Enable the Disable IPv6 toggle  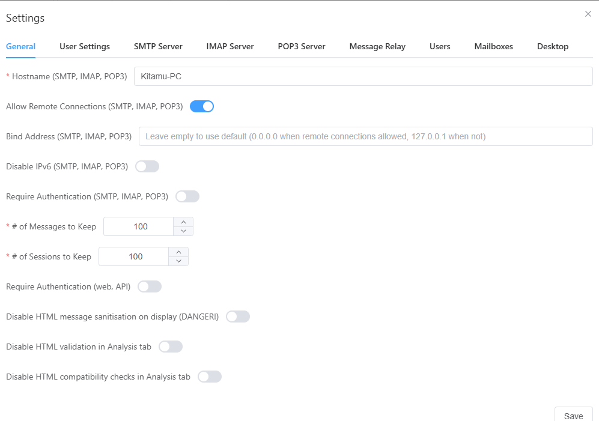tap(147, 166)
